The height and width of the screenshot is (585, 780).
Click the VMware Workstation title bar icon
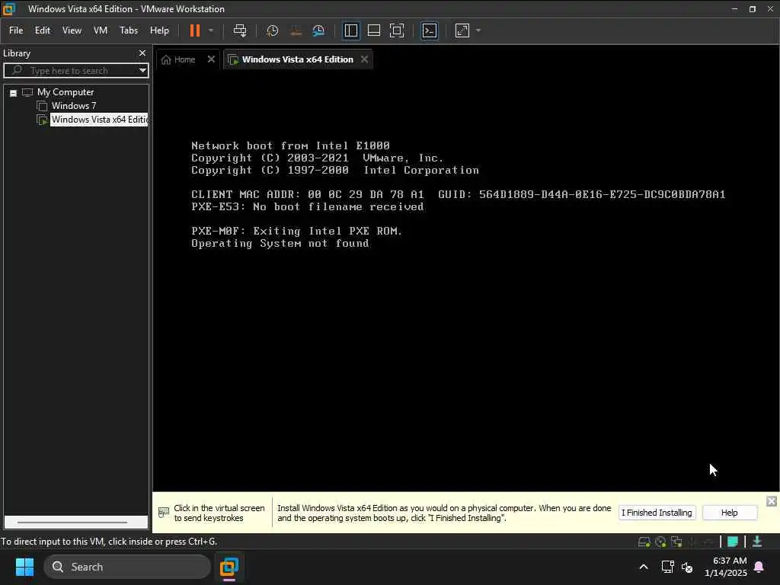tap(9, 9)
